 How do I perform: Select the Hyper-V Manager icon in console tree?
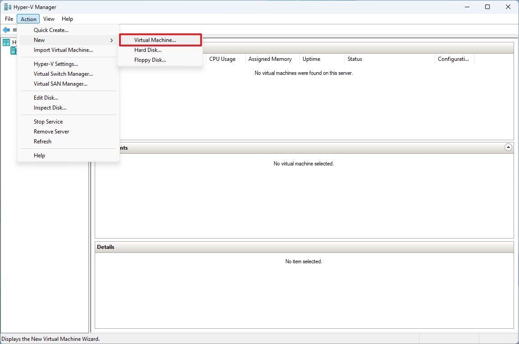(x=7, y=41)
